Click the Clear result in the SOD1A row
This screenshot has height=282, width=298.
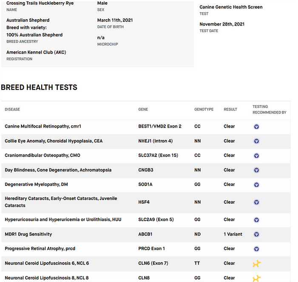click(x=229, y=185)
